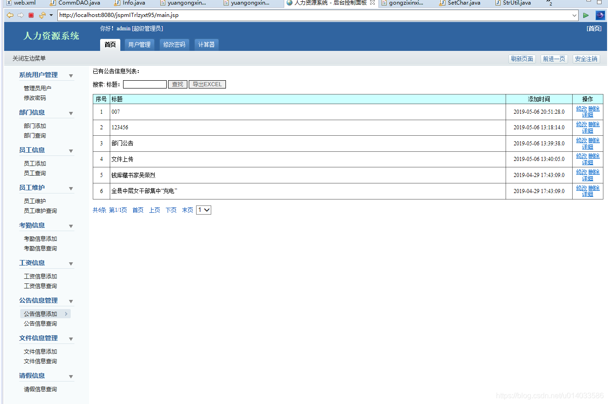Open 工资信息查询 in sidebar
608x404 pixels.
pos(40,286)
